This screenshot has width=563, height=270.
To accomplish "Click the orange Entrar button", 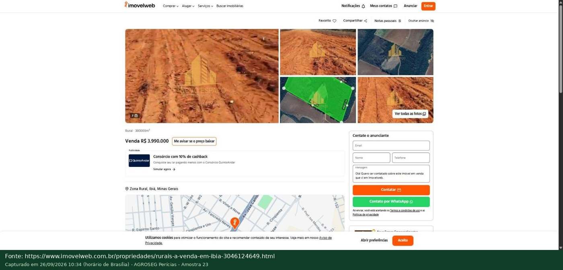I will click(428, 6).
